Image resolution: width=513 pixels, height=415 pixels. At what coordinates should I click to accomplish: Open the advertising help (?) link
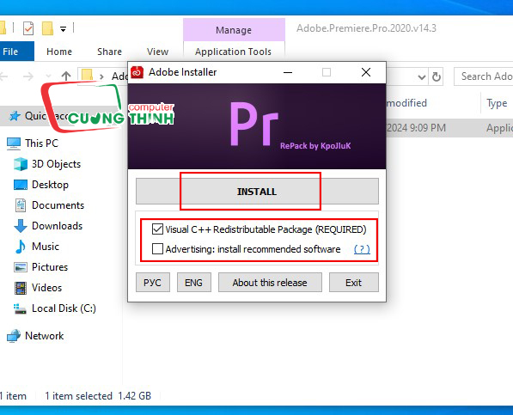tap(362, 249)
